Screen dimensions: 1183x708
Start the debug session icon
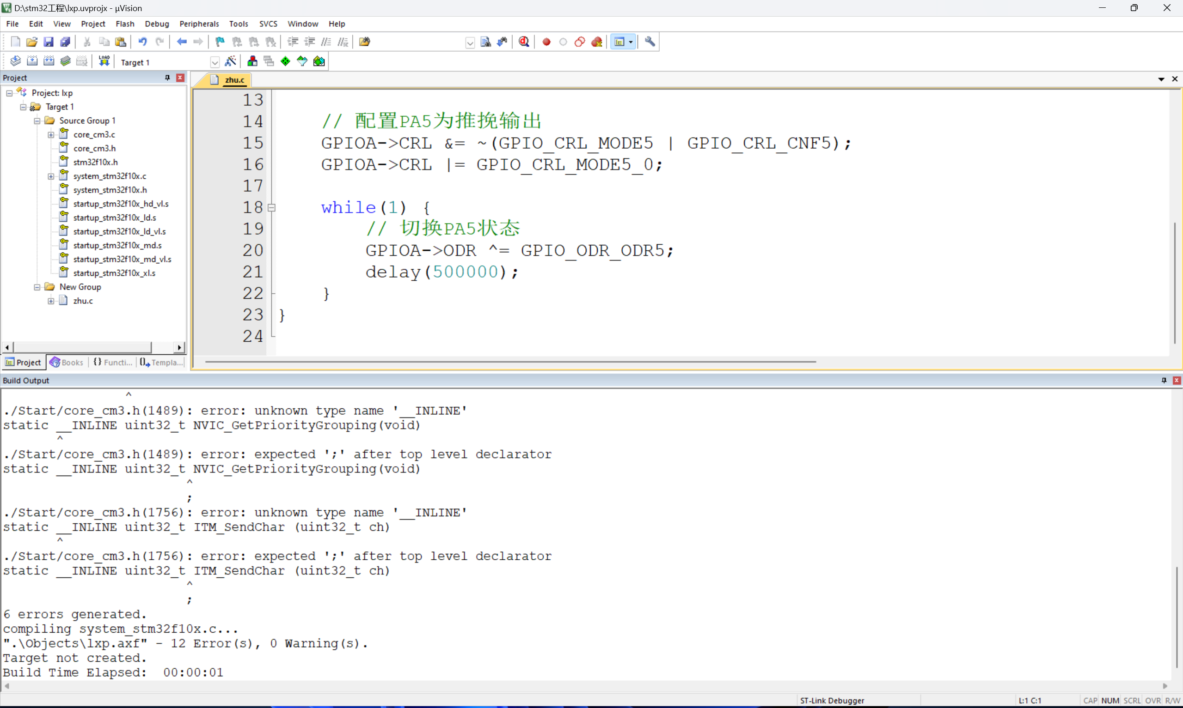point(524,42)
